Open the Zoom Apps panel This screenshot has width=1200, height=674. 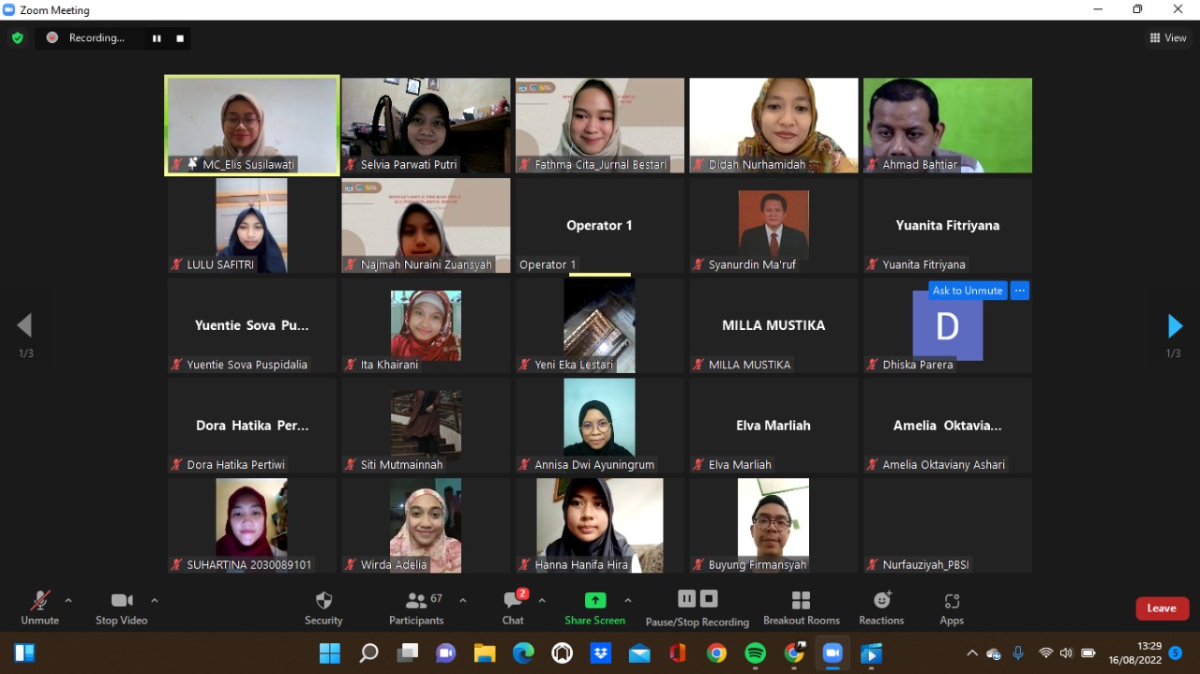click(x=952, y=607)
